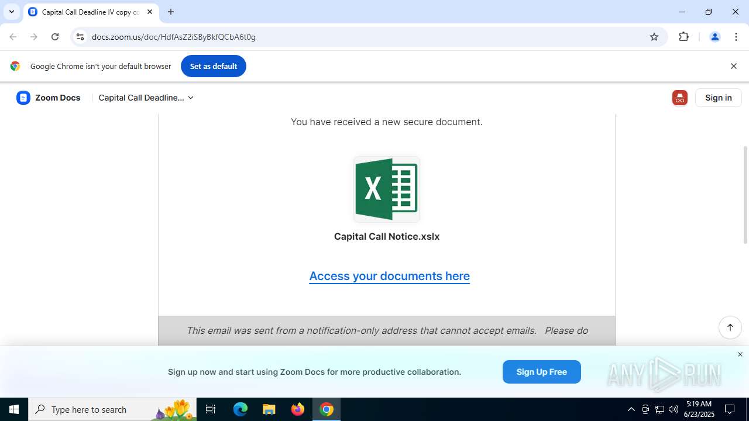The height and width of the screenshot is (421, 749).
Task: Open the red reading-glasses extension icon
Action: (679, 98)
